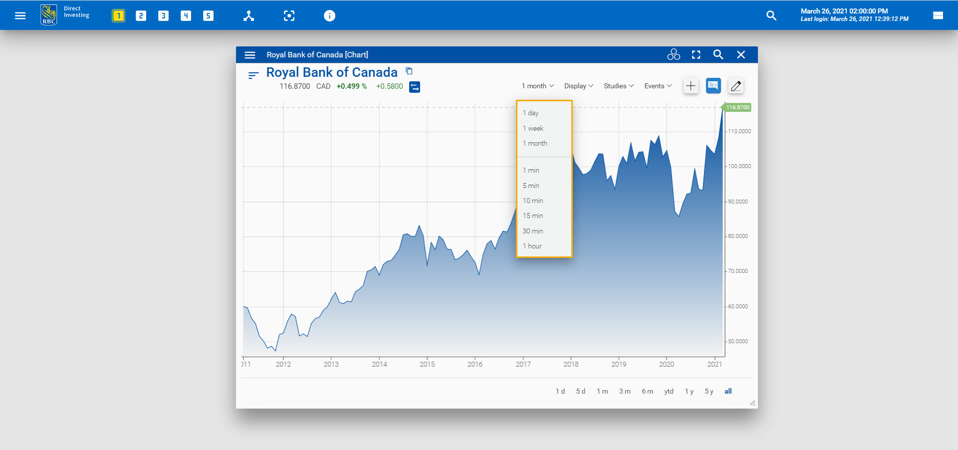
Task: Copy the symbol using the copy icon
Action: click(409, 71)
